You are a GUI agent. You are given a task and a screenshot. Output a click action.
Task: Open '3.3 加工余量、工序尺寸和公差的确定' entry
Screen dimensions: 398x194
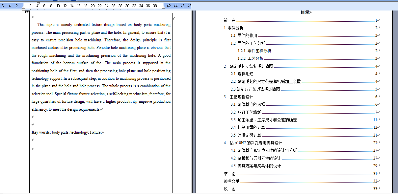click(304, 120)
